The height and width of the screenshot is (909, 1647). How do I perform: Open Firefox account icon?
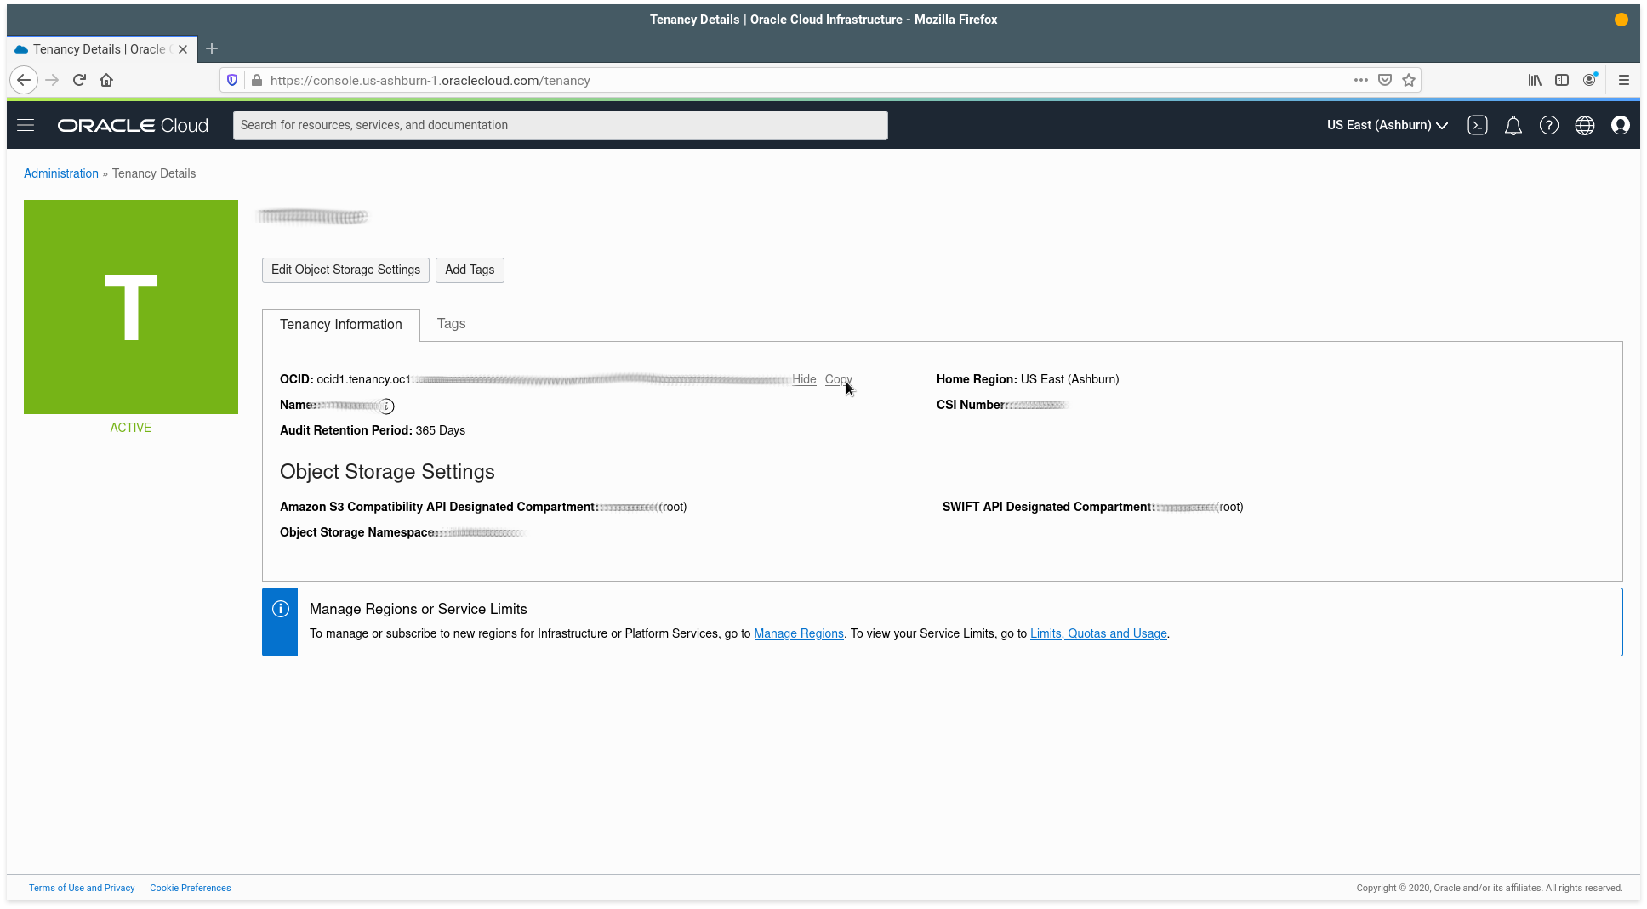click(x=1589, y=80)
